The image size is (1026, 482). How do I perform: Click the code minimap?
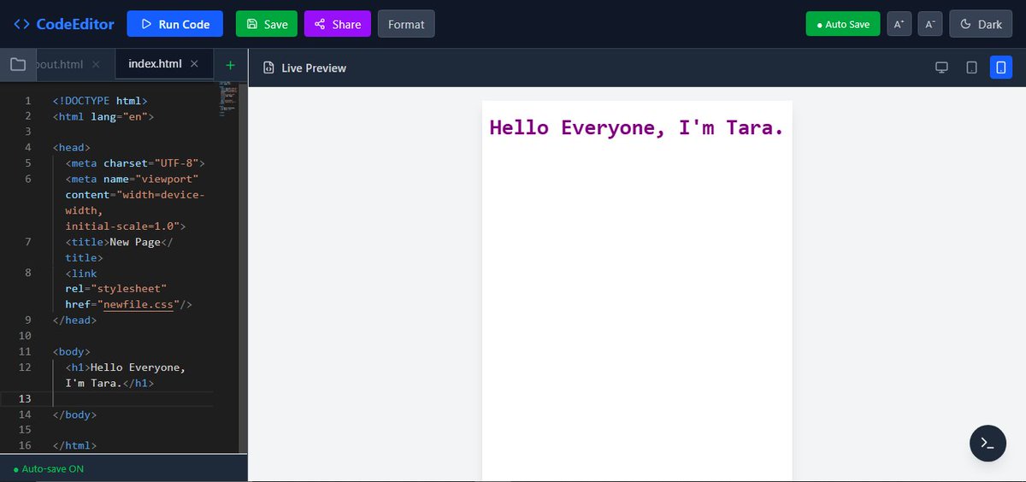[x=227, y=98]
